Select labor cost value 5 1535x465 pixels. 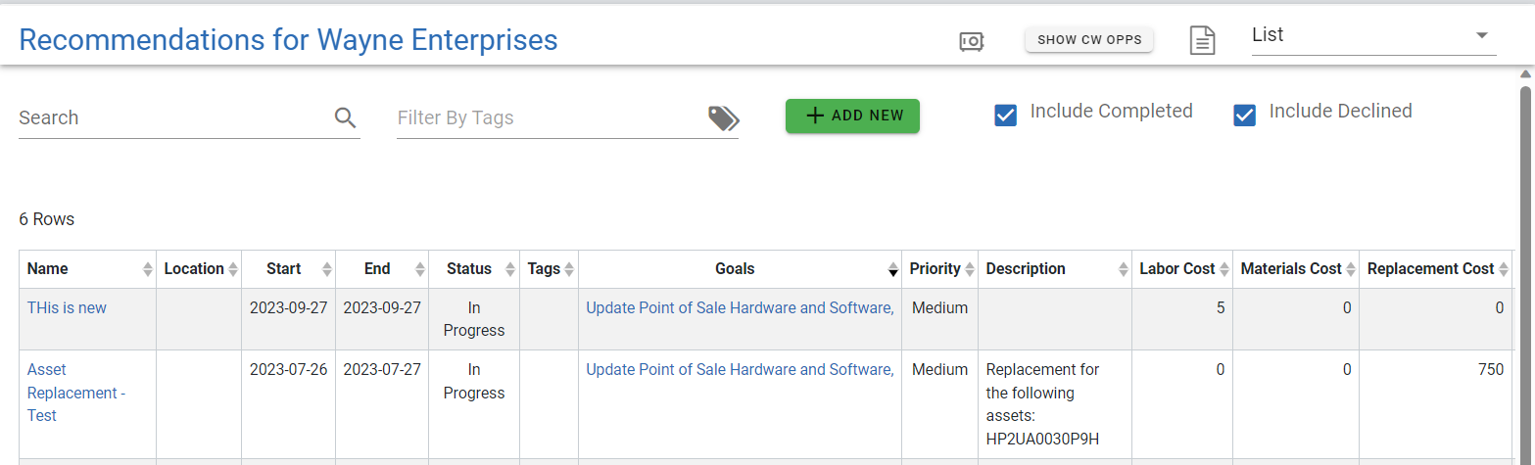(x=1221, y=307)
